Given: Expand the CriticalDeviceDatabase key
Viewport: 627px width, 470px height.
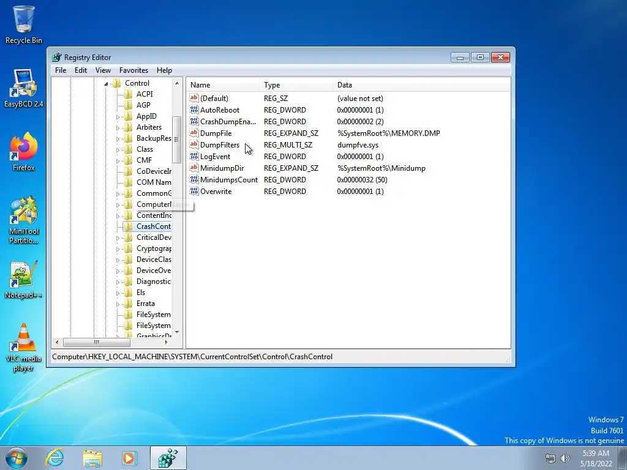Looking at the screenshot, I should [x=118, y=238].
